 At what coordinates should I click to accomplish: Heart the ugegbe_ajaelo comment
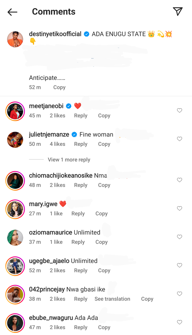click(179, 265)
